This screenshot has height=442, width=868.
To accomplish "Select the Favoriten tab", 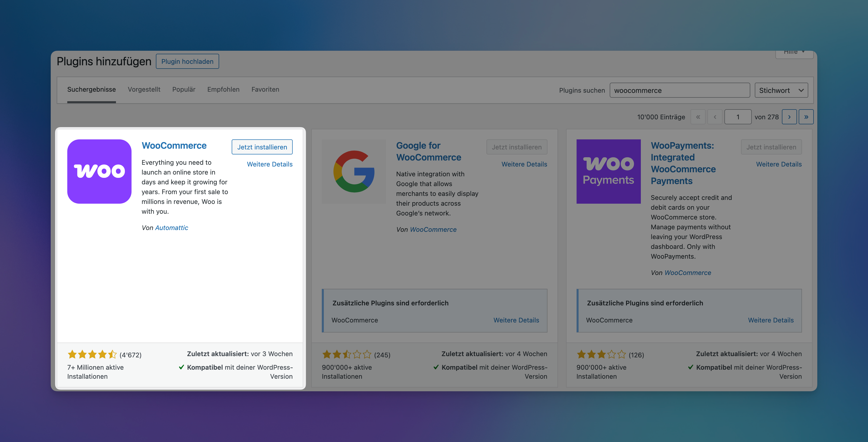I will 265,89.
